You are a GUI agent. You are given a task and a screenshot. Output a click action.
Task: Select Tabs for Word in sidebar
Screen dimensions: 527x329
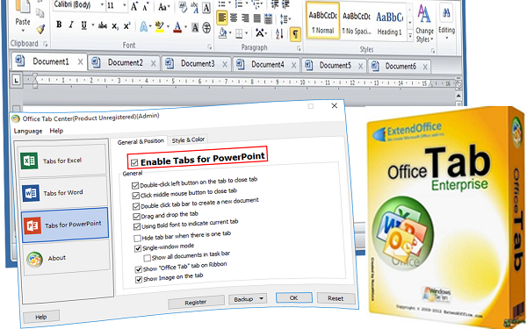coord(63,193)
